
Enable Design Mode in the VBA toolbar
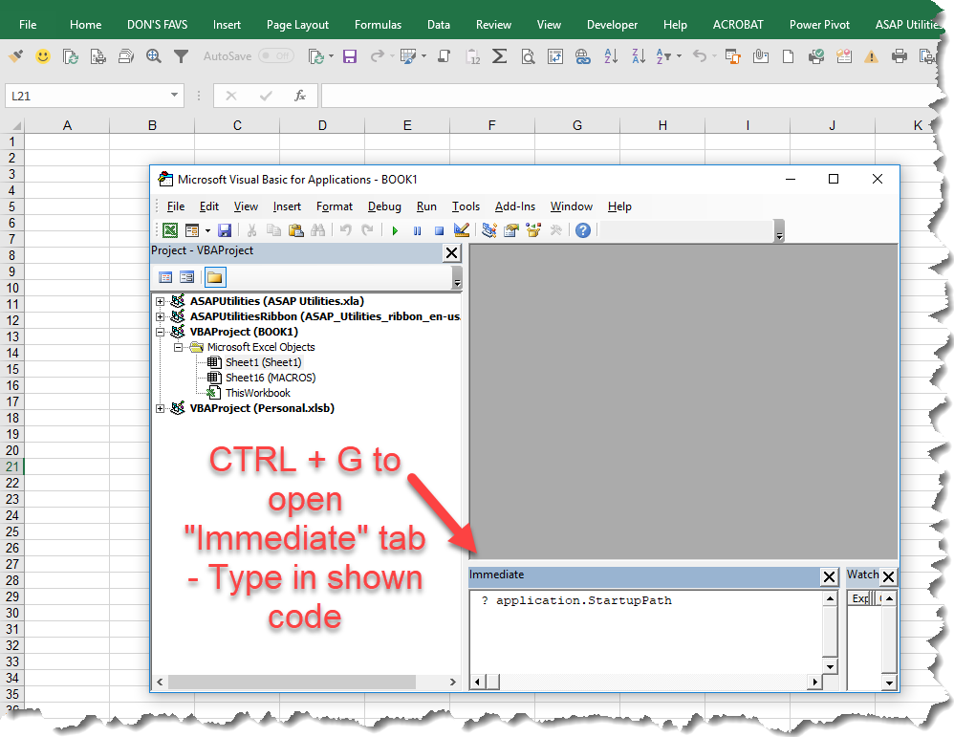click(462, 229)
